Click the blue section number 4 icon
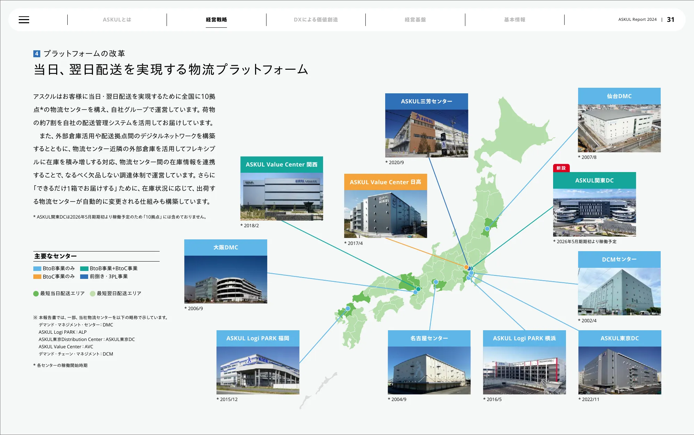694x435 pixels. pos(37,54)
